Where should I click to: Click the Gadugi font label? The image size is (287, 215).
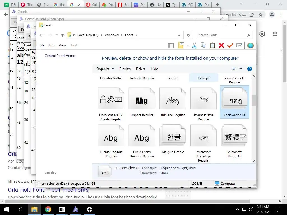click(173, 78)
